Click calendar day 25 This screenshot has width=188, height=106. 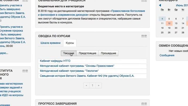coord(162,33)
